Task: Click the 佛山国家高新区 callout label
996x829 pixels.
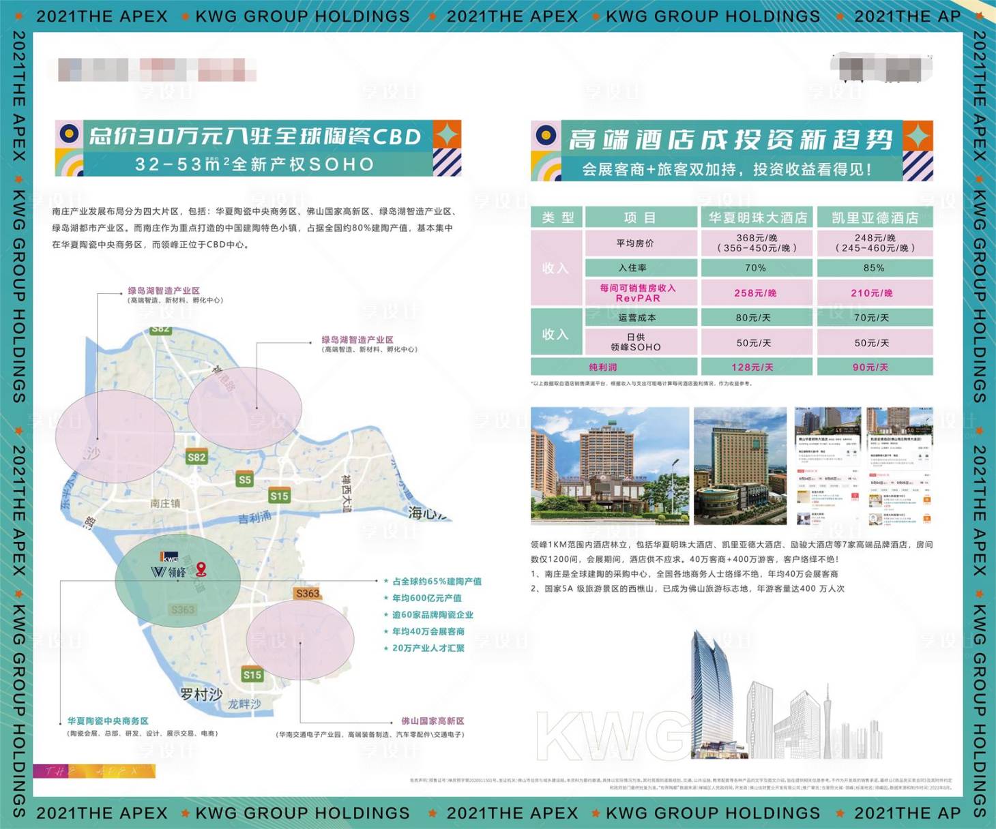Action: coord(433,721)
